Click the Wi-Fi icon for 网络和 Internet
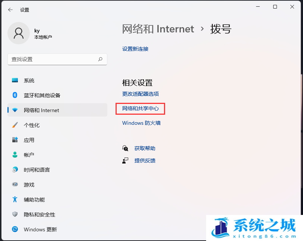Viewport: 303px width, 241px height. (15, 110)
